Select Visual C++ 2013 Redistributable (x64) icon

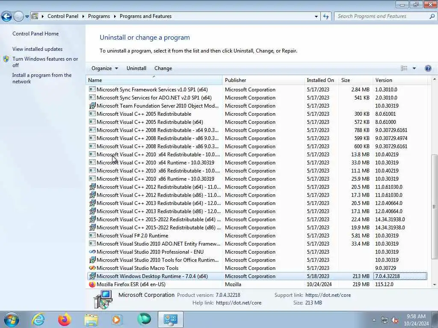tap(92, 203)
